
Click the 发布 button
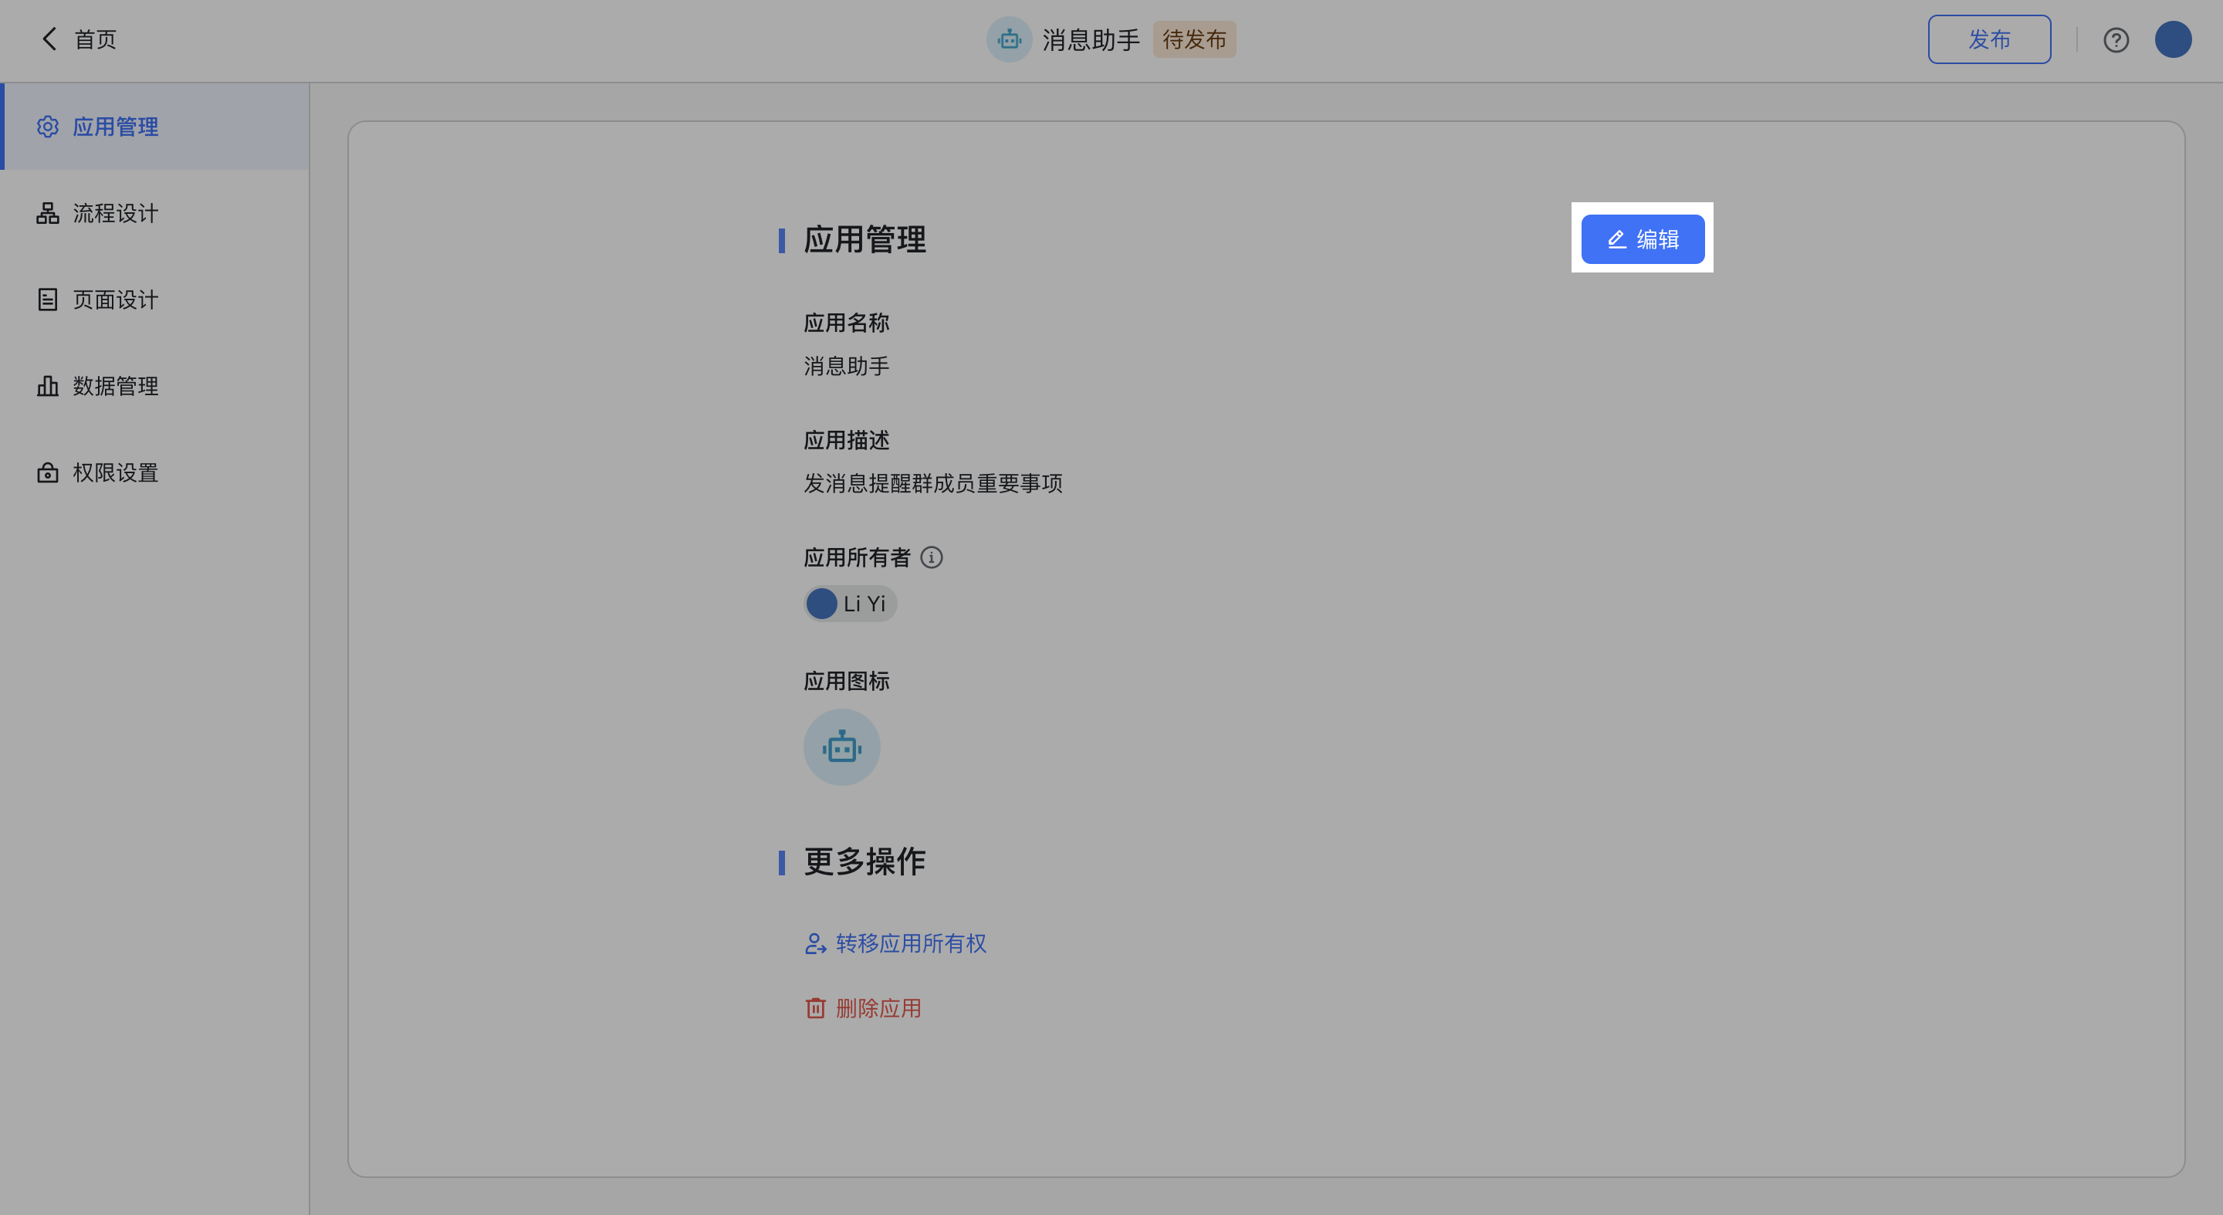click(1989, 39)
